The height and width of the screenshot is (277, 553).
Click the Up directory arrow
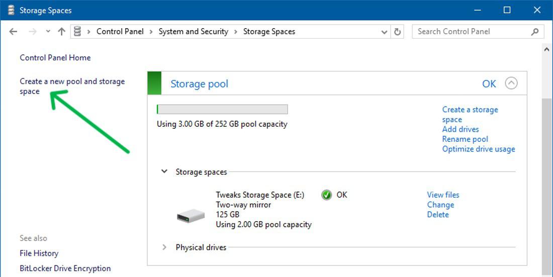point(61,32)
